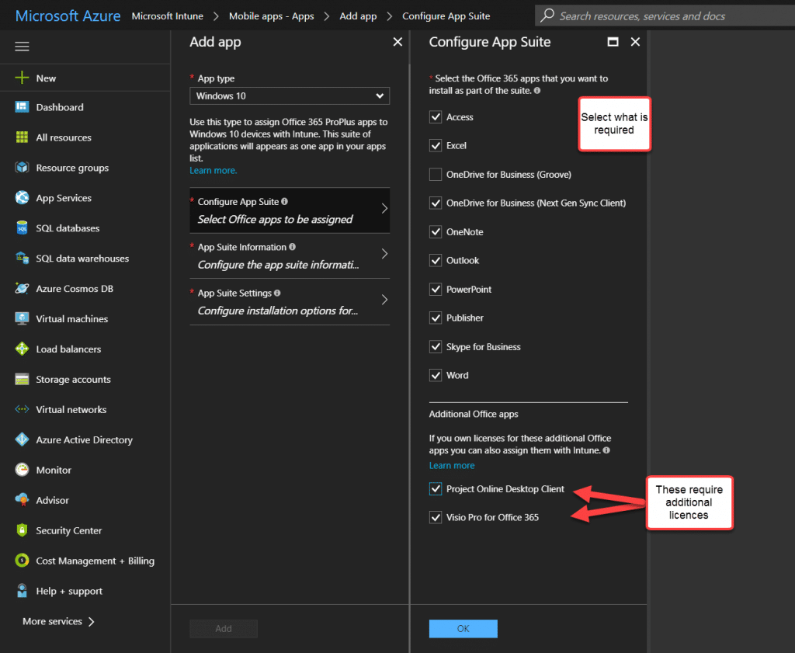This screenshot has height=653, width=795.
Task: Click OK to confirm app selection
Action: click(x=463, y=628)
